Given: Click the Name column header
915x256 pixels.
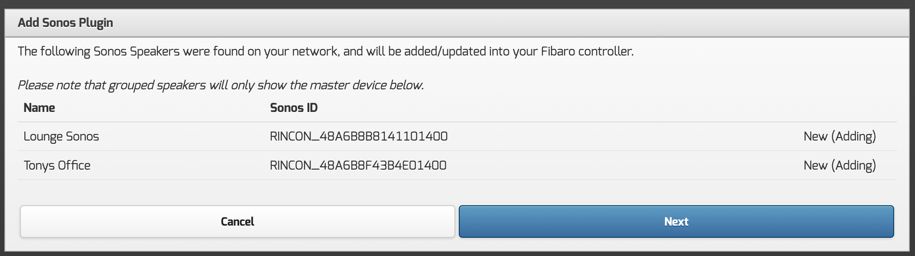Looking at the screenshot, I should 39,108.
